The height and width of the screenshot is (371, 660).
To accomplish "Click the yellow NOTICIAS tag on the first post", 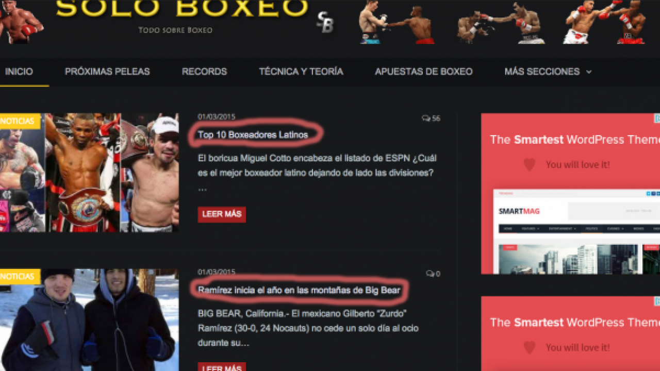I will [20, 121].
